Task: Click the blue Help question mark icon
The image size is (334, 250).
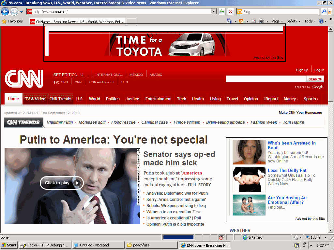Action: (x=321, y=21)
